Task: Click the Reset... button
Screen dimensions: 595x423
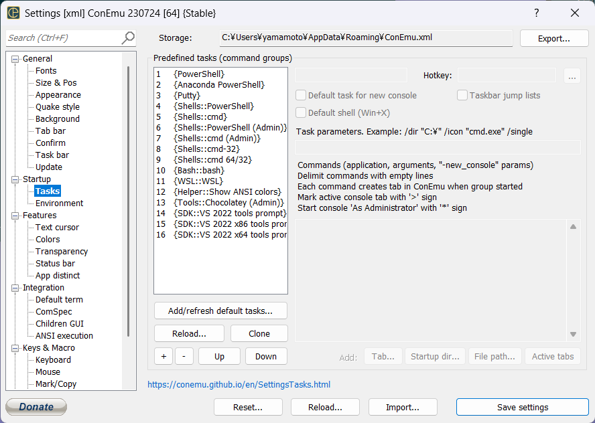Action: coord(248,407)
